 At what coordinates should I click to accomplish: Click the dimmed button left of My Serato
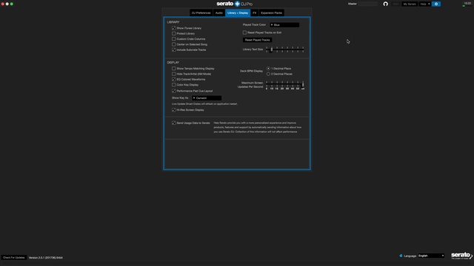point(395,4)
